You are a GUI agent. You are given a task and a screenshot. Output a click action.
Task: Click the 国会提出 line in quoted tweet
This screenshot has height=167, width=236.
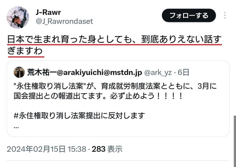[98, 96]
